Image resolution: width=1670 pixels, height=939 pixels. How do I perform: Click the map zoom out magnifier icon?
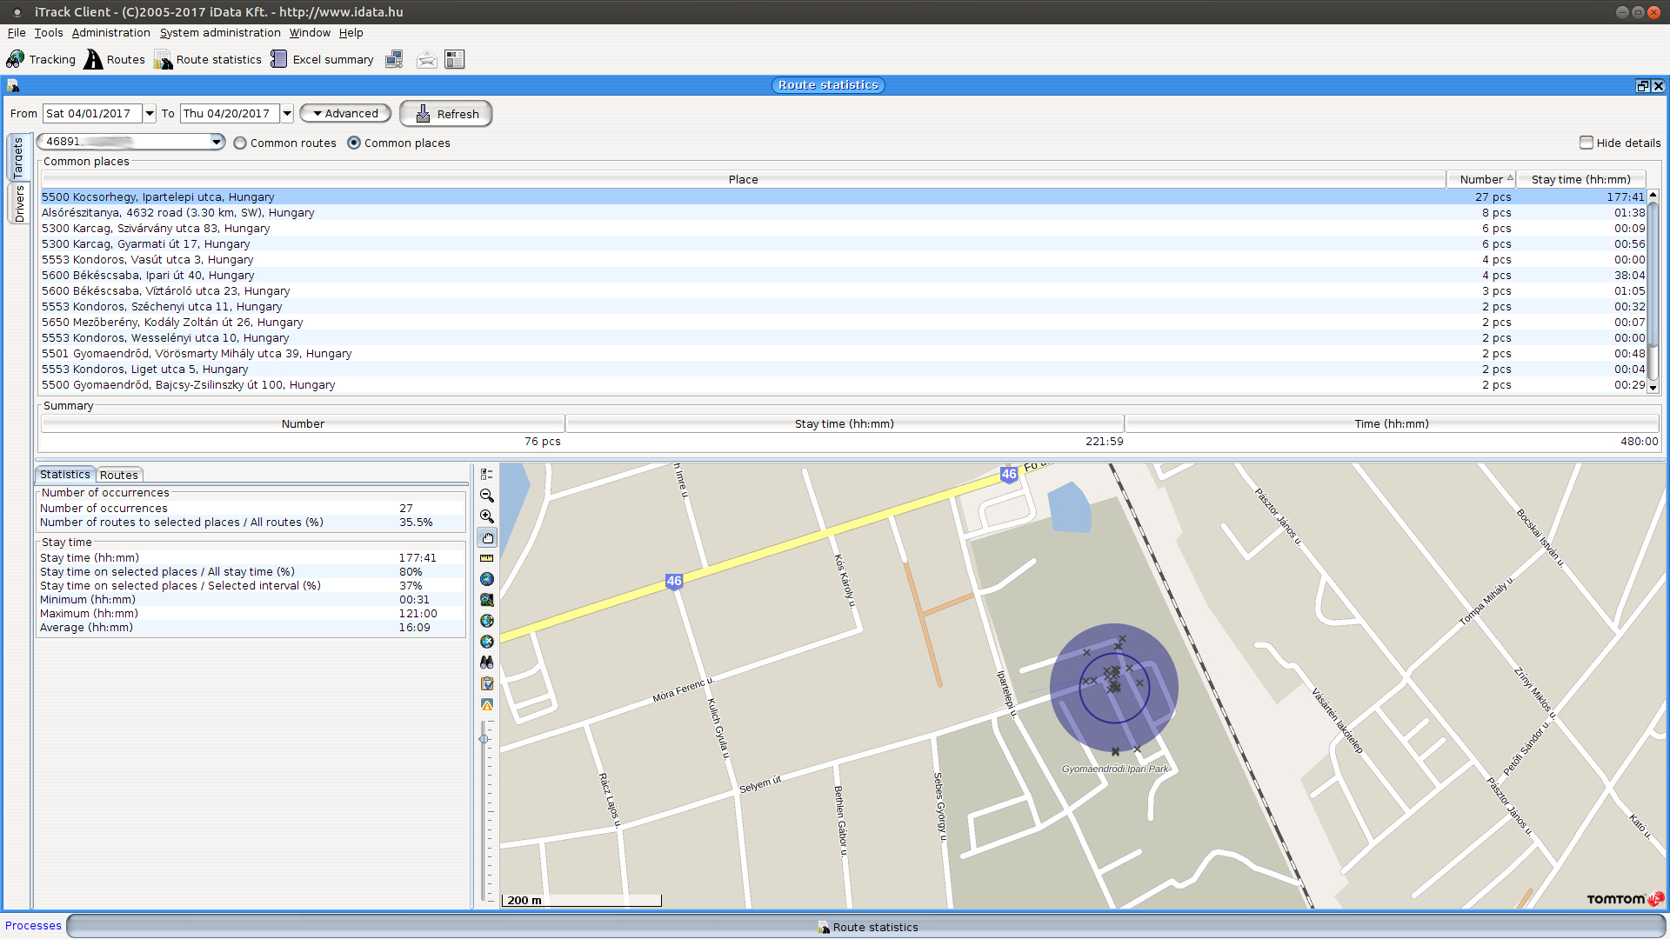coord(487,496)
